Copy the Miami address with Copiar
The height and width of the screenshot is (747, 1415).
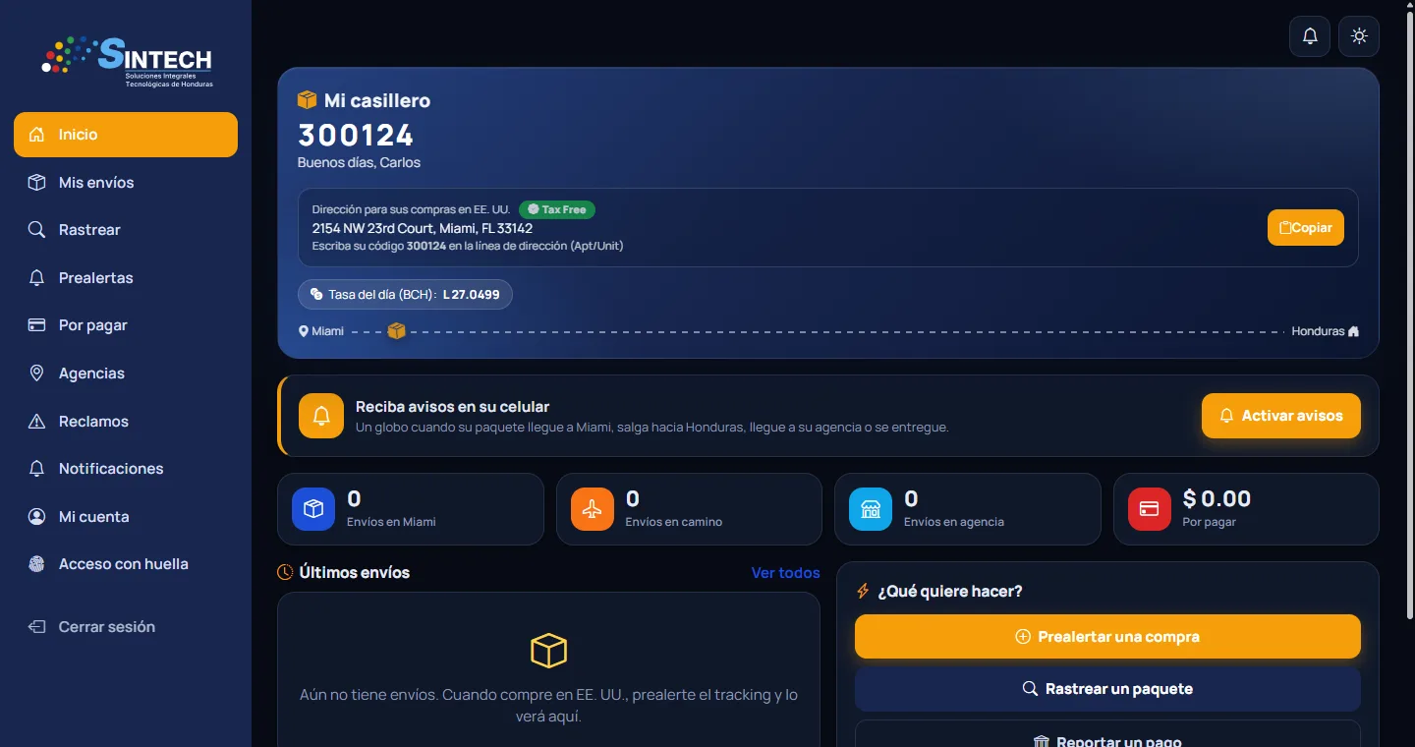tap(1305, 228)
